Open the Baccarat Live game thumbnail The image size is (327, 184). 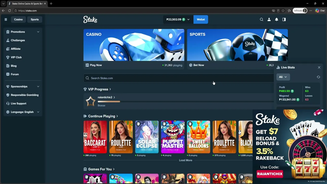[95, 137]
